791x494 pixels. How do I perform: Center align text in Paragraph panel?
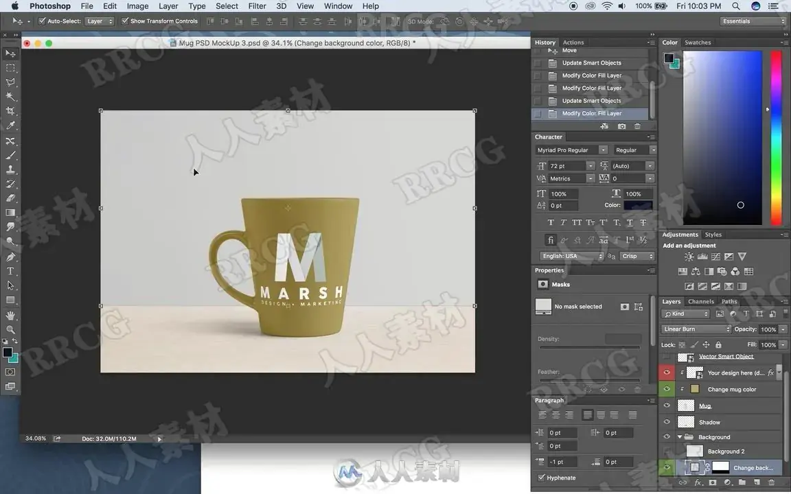click(x=555, y=415)
